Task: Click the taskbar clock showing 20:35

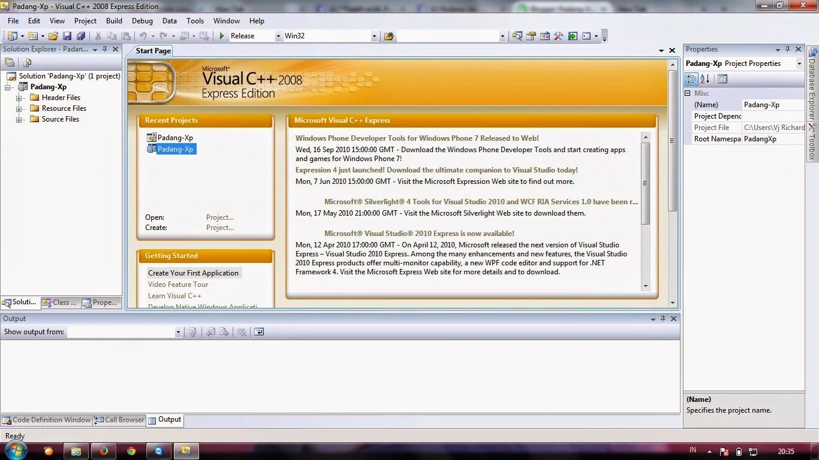Action: click(786, 452)
